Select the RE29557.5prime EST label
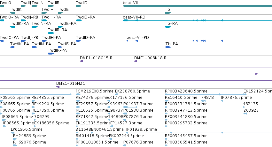 click(x=92, y=104)
